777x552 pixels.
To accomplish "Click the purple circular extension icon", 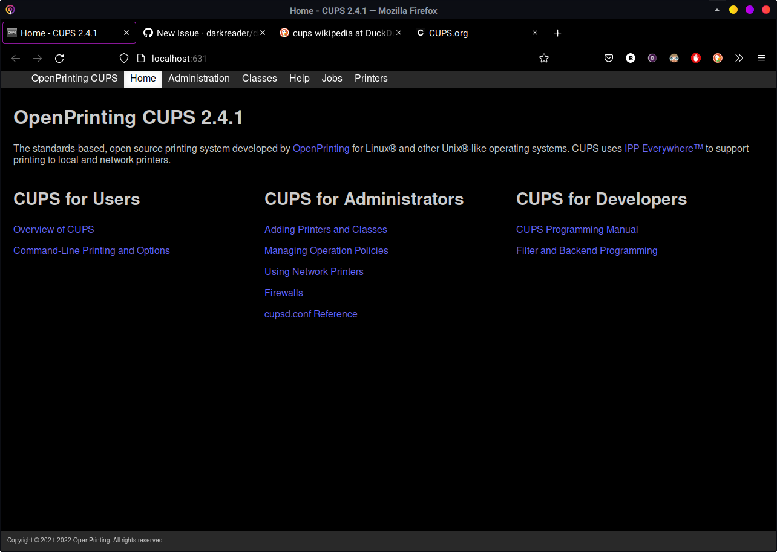I will (652, 58).
